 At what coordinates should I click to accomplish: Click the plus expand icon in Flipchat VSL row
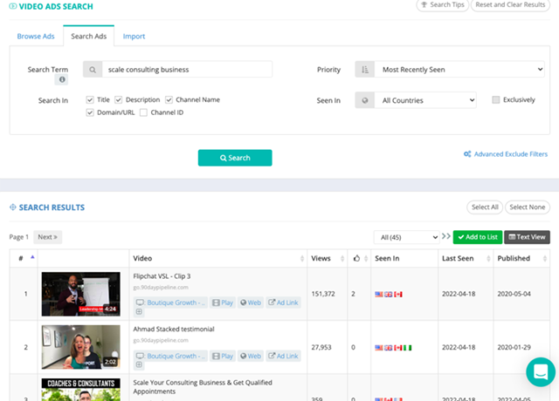(x=139, y=312)
